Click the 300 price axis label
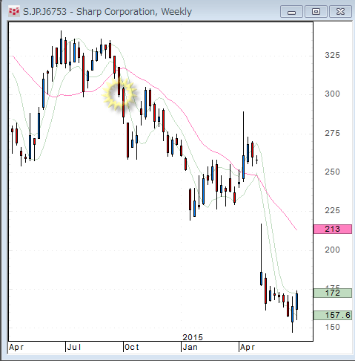Image resolution: width=355 pixels, height=361 pixels. tap(332, 94)
